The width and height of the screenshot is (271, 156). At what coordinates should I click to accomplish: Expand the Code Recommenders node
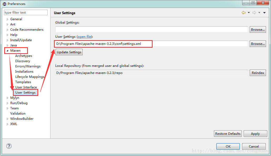[x=7, y=30]
